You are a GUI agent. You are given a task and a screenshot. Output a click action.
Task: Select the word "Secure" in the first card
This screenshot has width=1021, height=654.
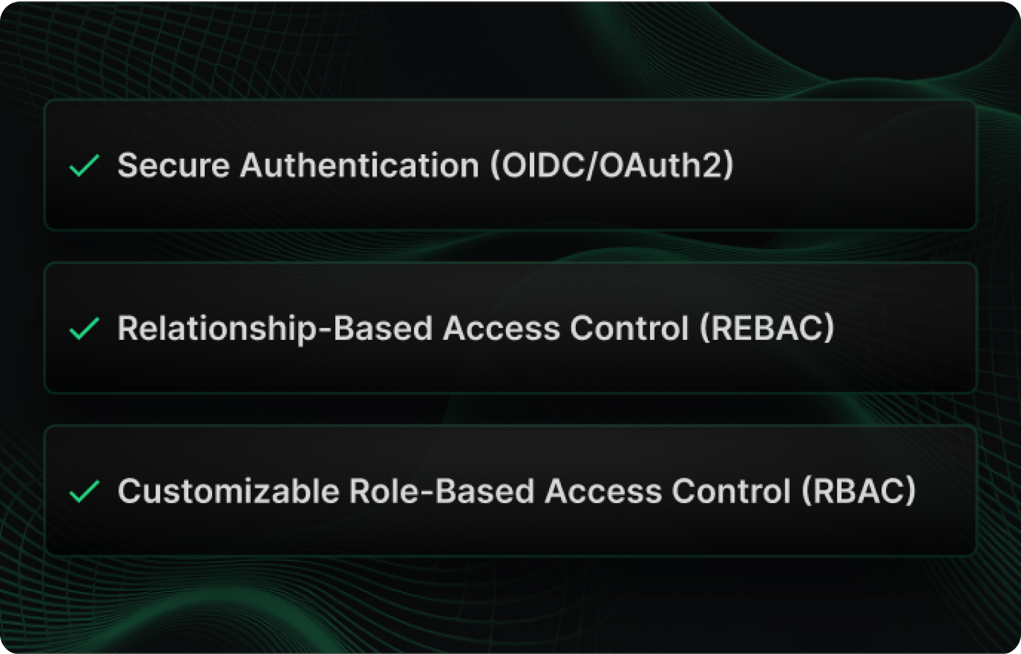pyautogui.click(x=173, y=166)
